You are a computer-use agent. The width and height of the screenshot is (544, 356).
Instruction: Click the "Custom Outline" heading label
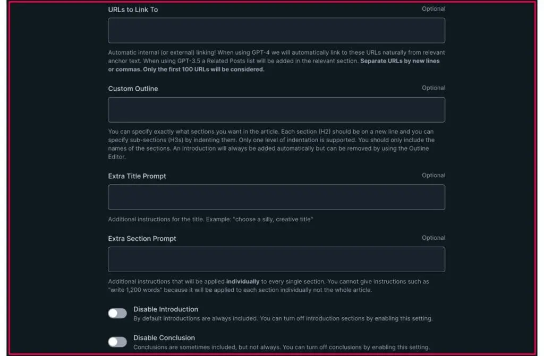point(133,89)
